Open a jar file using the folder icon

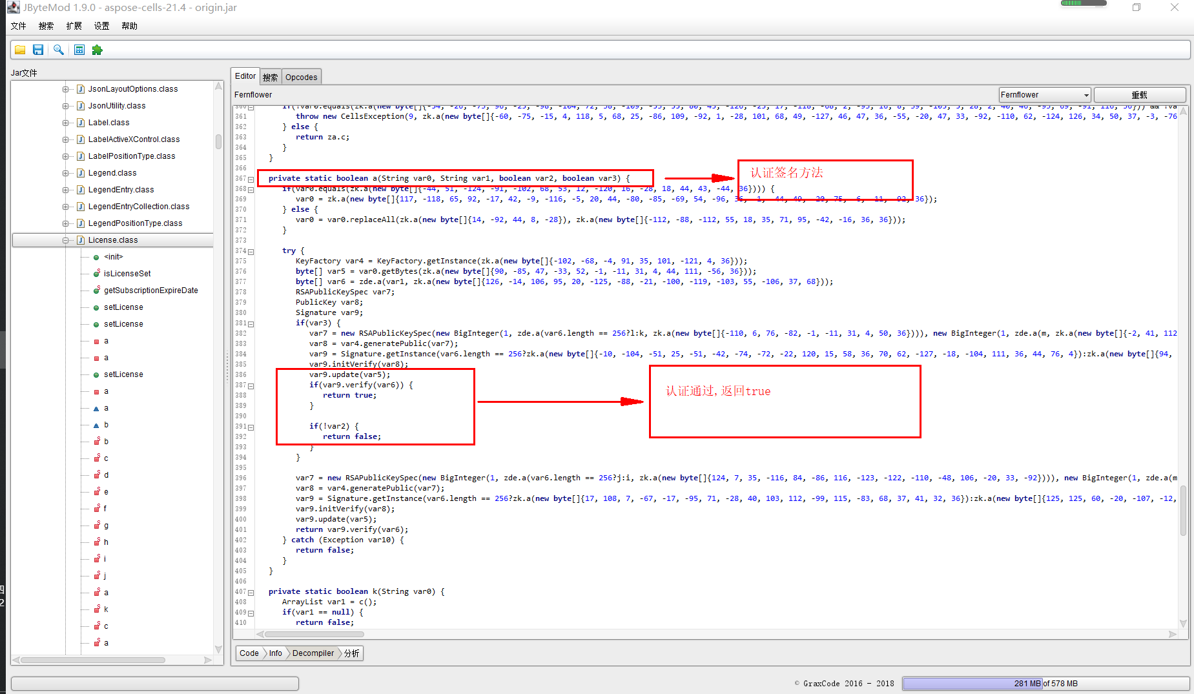tap(19, 50)
